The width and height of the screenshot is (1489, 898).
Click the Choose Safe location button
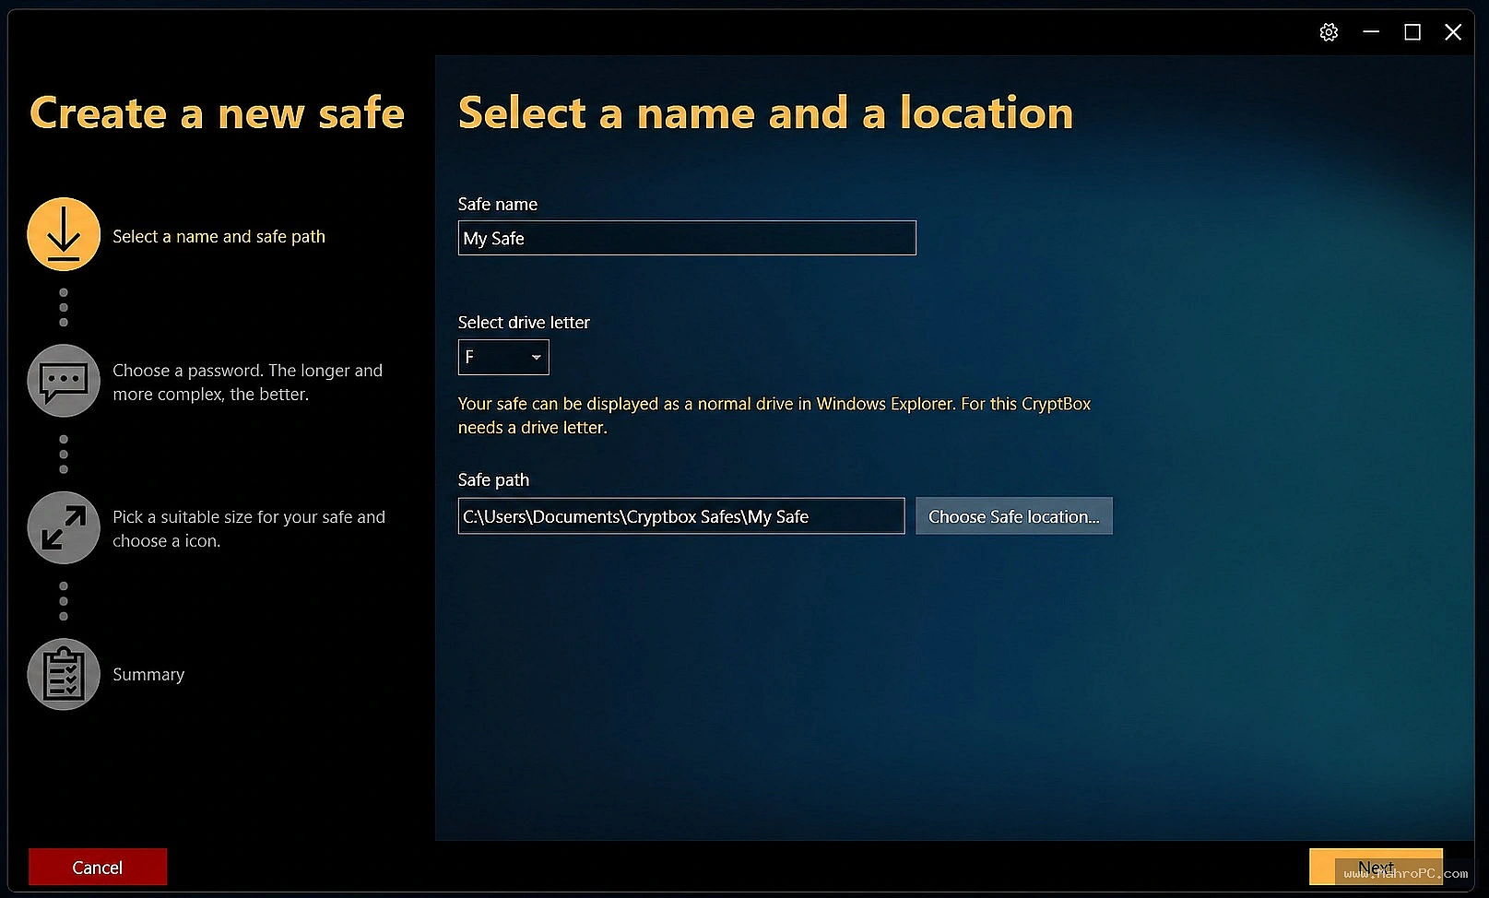point(1014,516)
